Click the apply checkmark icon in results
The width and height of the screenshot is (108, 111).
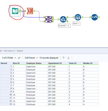point(19,58)
